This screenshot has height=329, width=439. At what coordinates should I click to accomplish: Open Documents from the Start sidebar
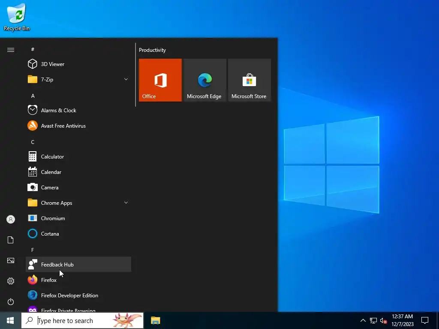11,240
